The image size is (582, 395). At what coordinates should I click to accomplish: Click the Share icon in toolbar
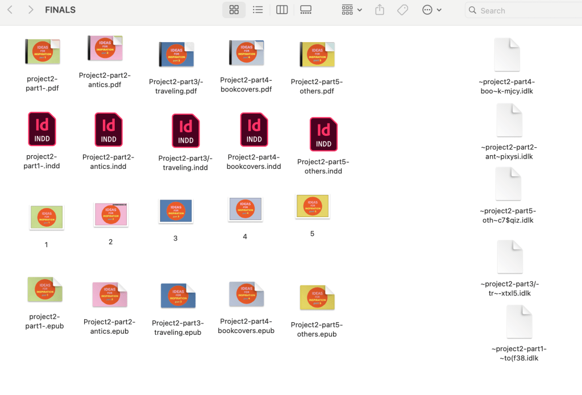click(380, 10)
